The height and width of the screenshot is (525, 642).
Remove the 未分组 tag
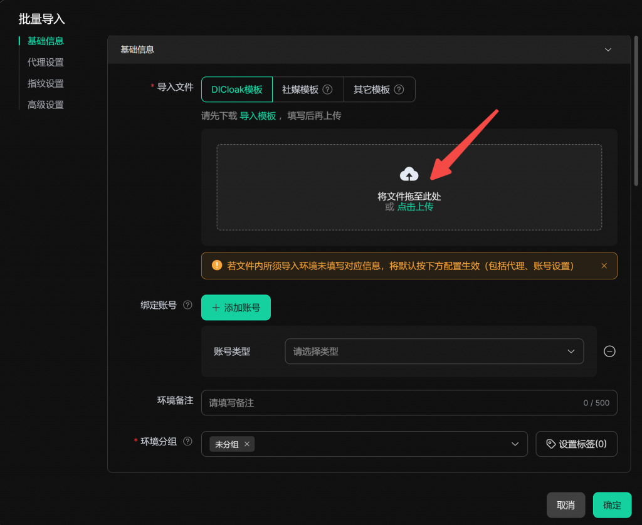(x=247, y=444)
